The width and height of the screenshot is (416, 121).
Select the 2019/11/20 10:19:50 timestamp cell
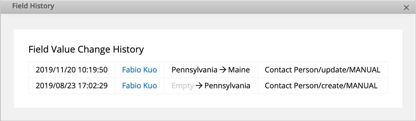click(x=72, y=70)
